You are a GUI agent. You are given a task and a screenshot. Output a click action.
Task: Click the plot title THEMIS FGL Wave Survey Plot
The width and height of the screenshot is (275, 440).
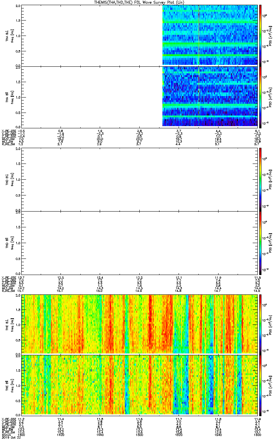[x=140, y=2]
